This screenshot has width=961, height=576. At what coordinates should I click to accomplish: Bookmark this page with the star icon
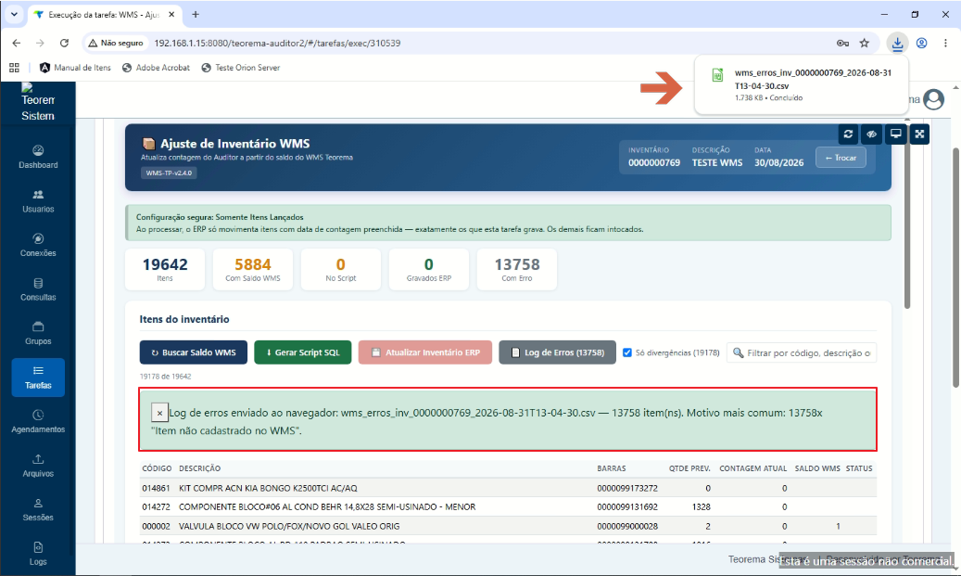pos(865,43)
